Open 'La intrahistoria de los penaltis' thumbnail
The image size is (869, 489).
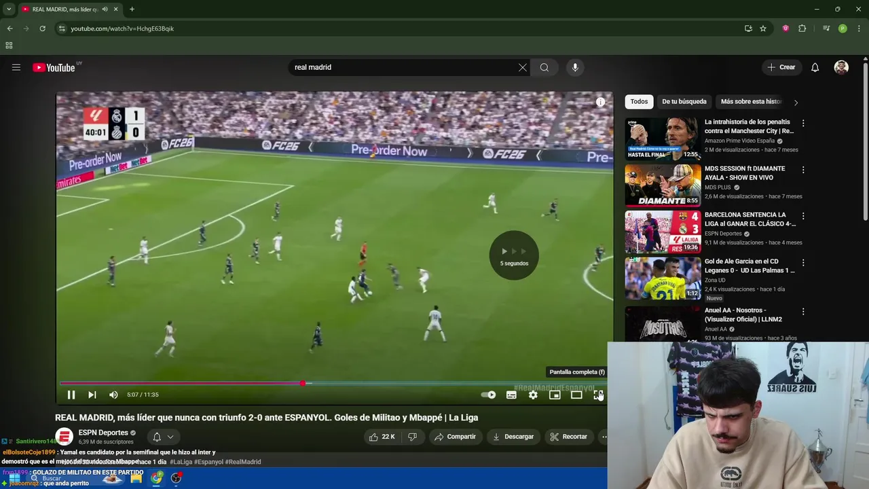coord(663,139)
